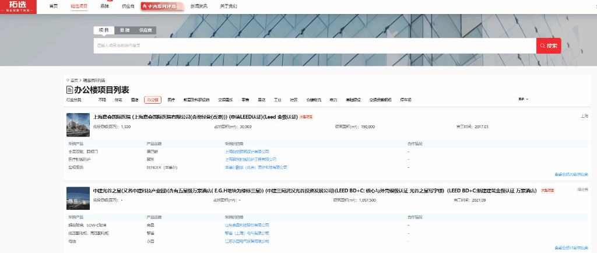This screenshot has height=253, width=597.
Task: Open the 中建光谷之星 project thumbnail image
Action: click(x=78, y=199)
